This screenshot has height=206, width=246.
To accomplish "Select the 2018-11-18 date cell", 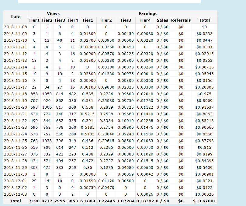I will [16, 94].
